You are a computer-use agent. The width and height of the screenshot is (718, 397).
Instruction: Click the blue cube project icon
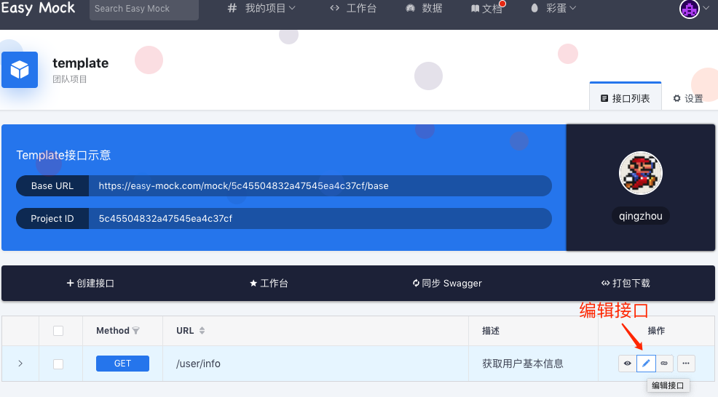[20, 70]
